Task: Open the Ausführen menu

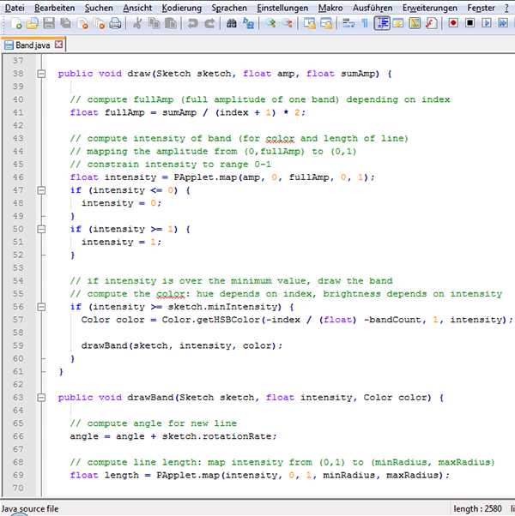Action: click(373, 8)
